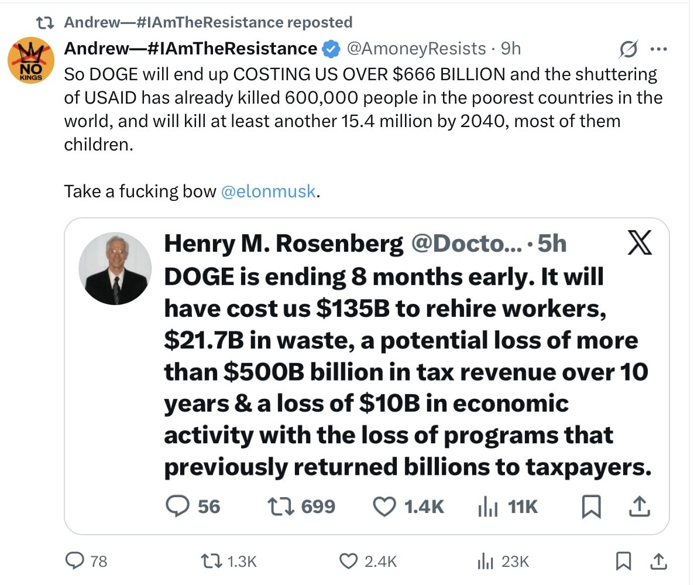Open the @elonmusk mention link
The image size is (694, 585).
[269, 191]
